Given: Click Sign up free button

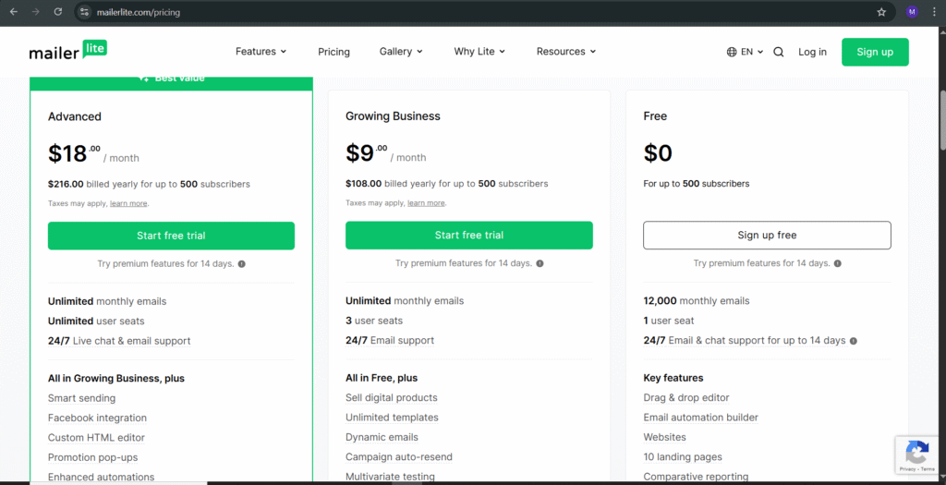Looking at the screenshot, I should pos(767,236).
